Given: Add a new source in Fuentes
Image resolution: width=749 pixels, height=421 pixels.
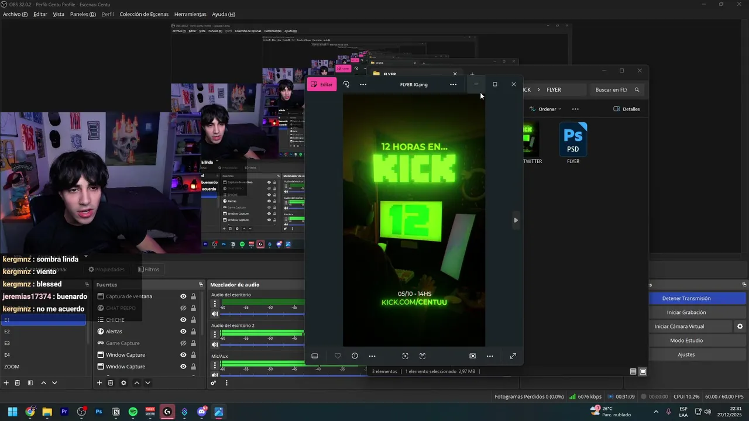Looking at the screenshot, I should click(99, 383).
